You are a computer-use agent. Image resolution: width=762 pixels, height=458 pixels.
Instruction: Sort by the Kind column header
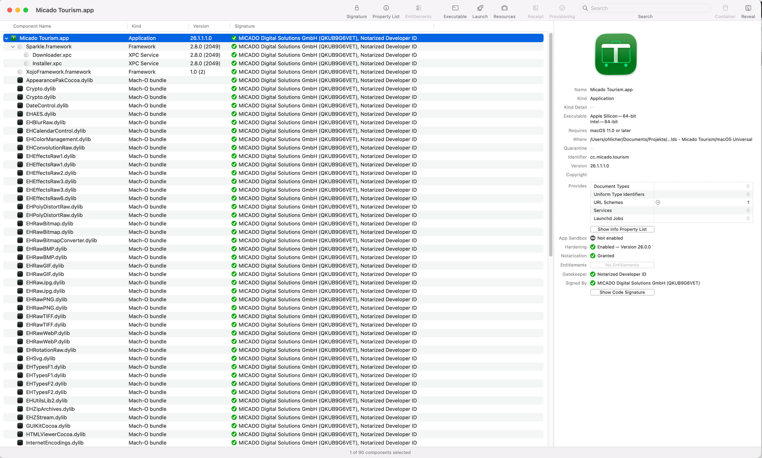pyautogui.click(x=136, y=26)
